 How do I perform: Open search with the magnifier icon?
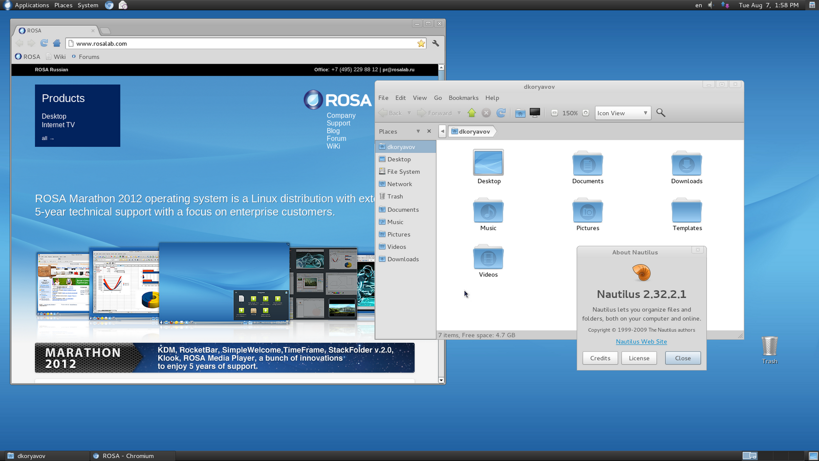pyautogui.click(x=661, y=113)
